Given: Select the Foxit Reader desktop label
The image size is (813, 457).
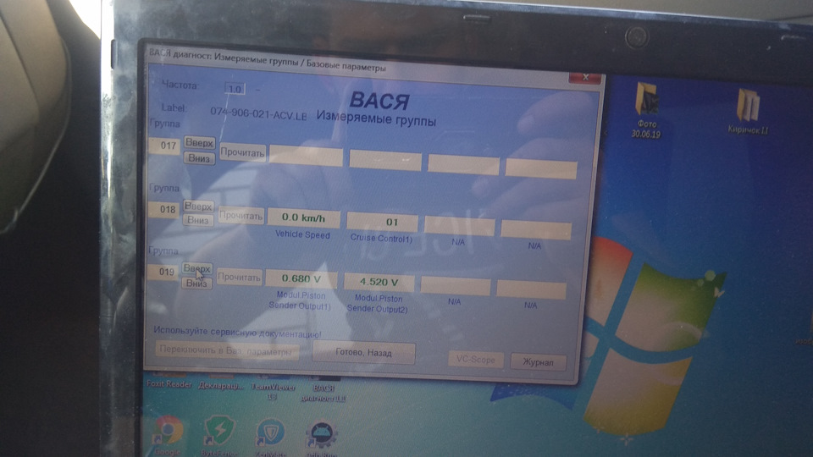Looking at the screenshot, I should [x=169, y=384].
